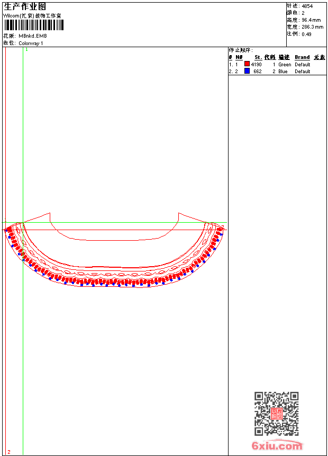Viewport: 328px width, 456px height.
Task: Click the MBnkd.EMB design file name
Action: (33, 36)
